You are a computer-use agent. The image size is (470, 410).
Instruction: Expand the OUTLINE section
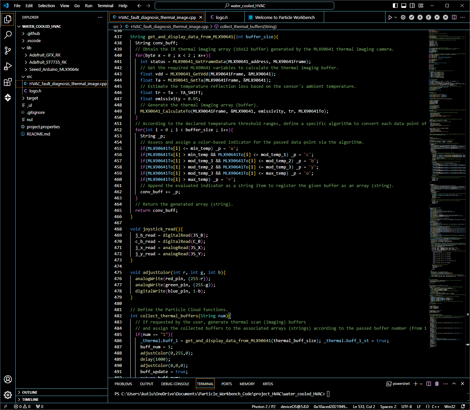pyautogui.click(x=30, y=392)
